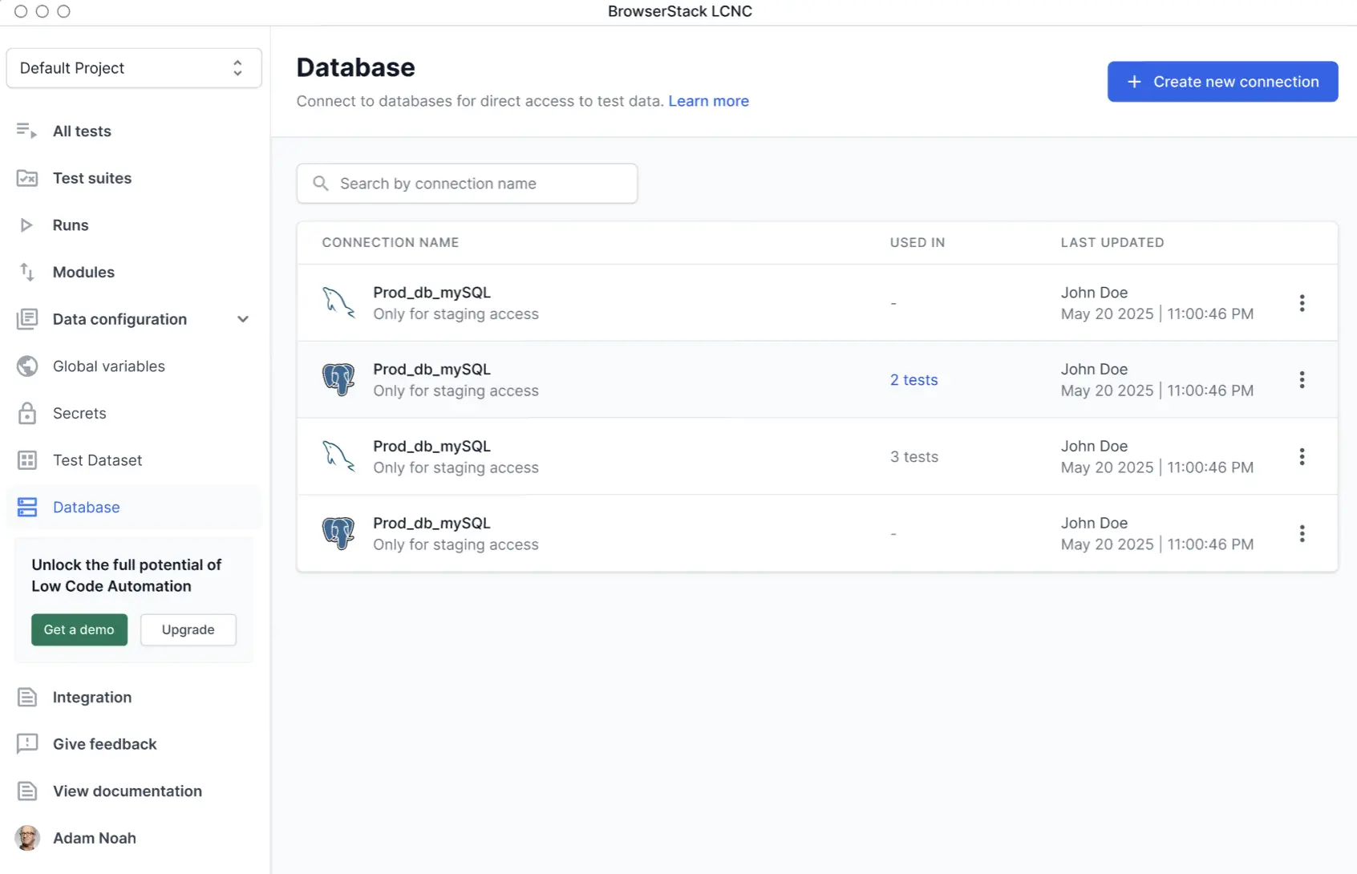Screen dimensions: 1357x874
Task: Click the Global variables globe icon
Action: point(26,366)
